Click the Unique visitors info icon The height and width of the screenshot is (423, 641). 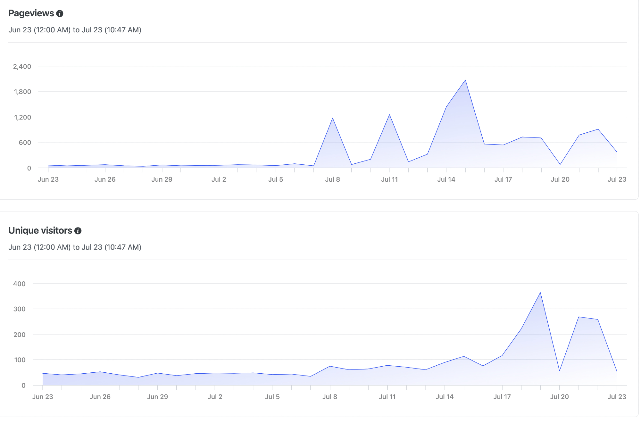78,231
